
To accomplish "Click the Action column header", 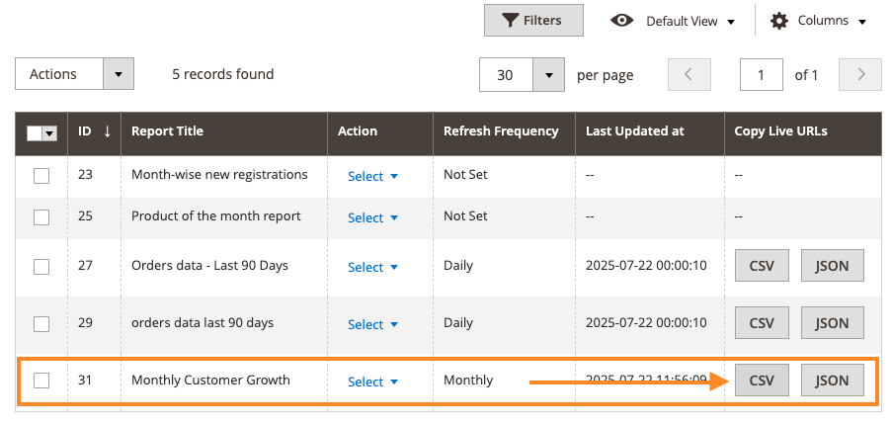I will click(380, 131).
